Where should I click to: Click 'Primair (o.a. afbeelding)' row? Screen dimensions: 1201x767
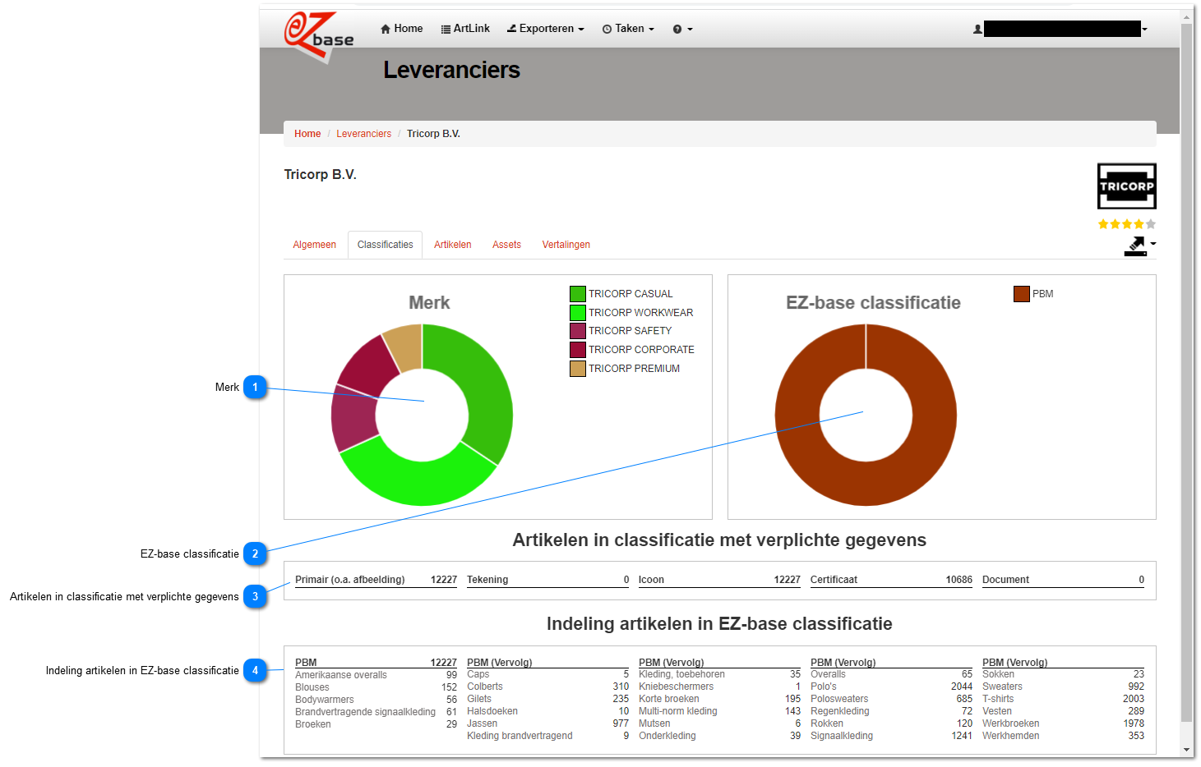click(376, 580)
